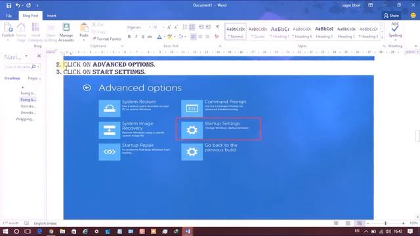The image size is (420, 236).
Task: Pick text highlight color
Action: (169, 37)
